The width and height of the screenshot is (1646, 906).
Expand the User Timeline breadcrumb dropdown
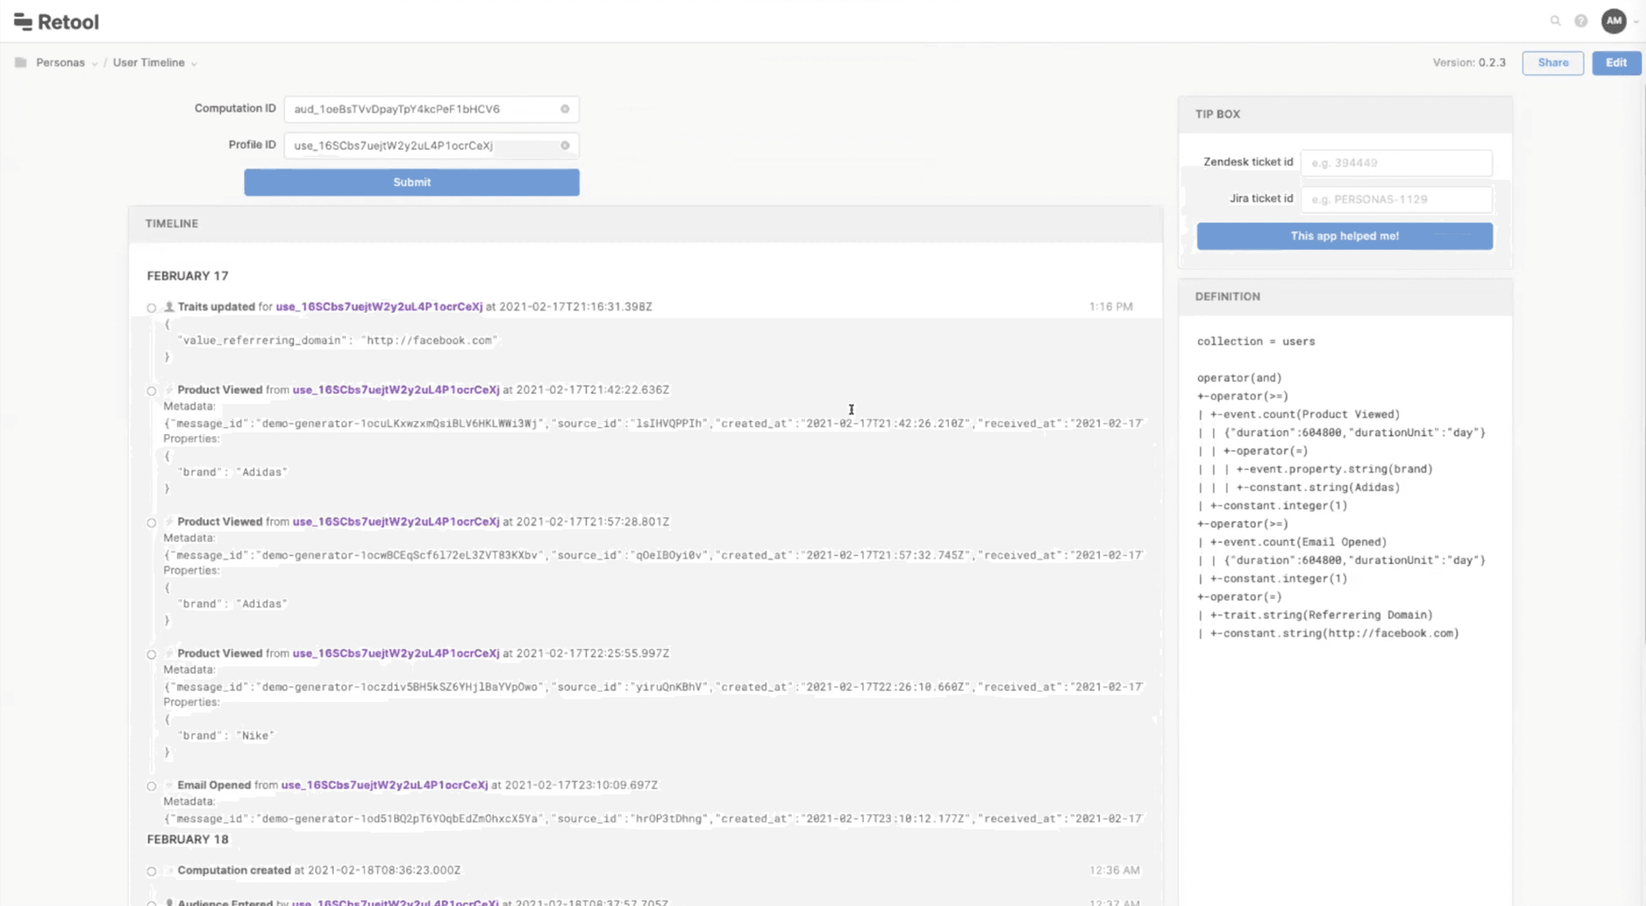click(x=194, y=63)
